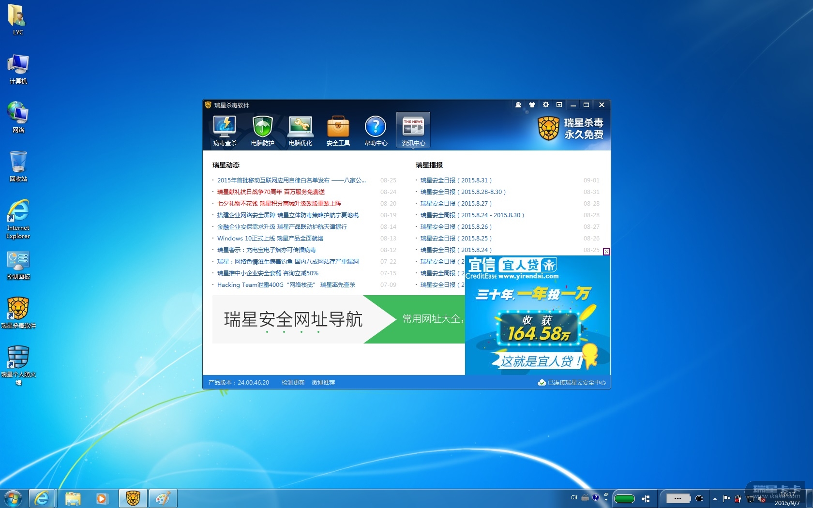The width and height of the screenshot is (813, 508).
Task: Click 检测更新 to check for updates
Action: coord(293,383)
